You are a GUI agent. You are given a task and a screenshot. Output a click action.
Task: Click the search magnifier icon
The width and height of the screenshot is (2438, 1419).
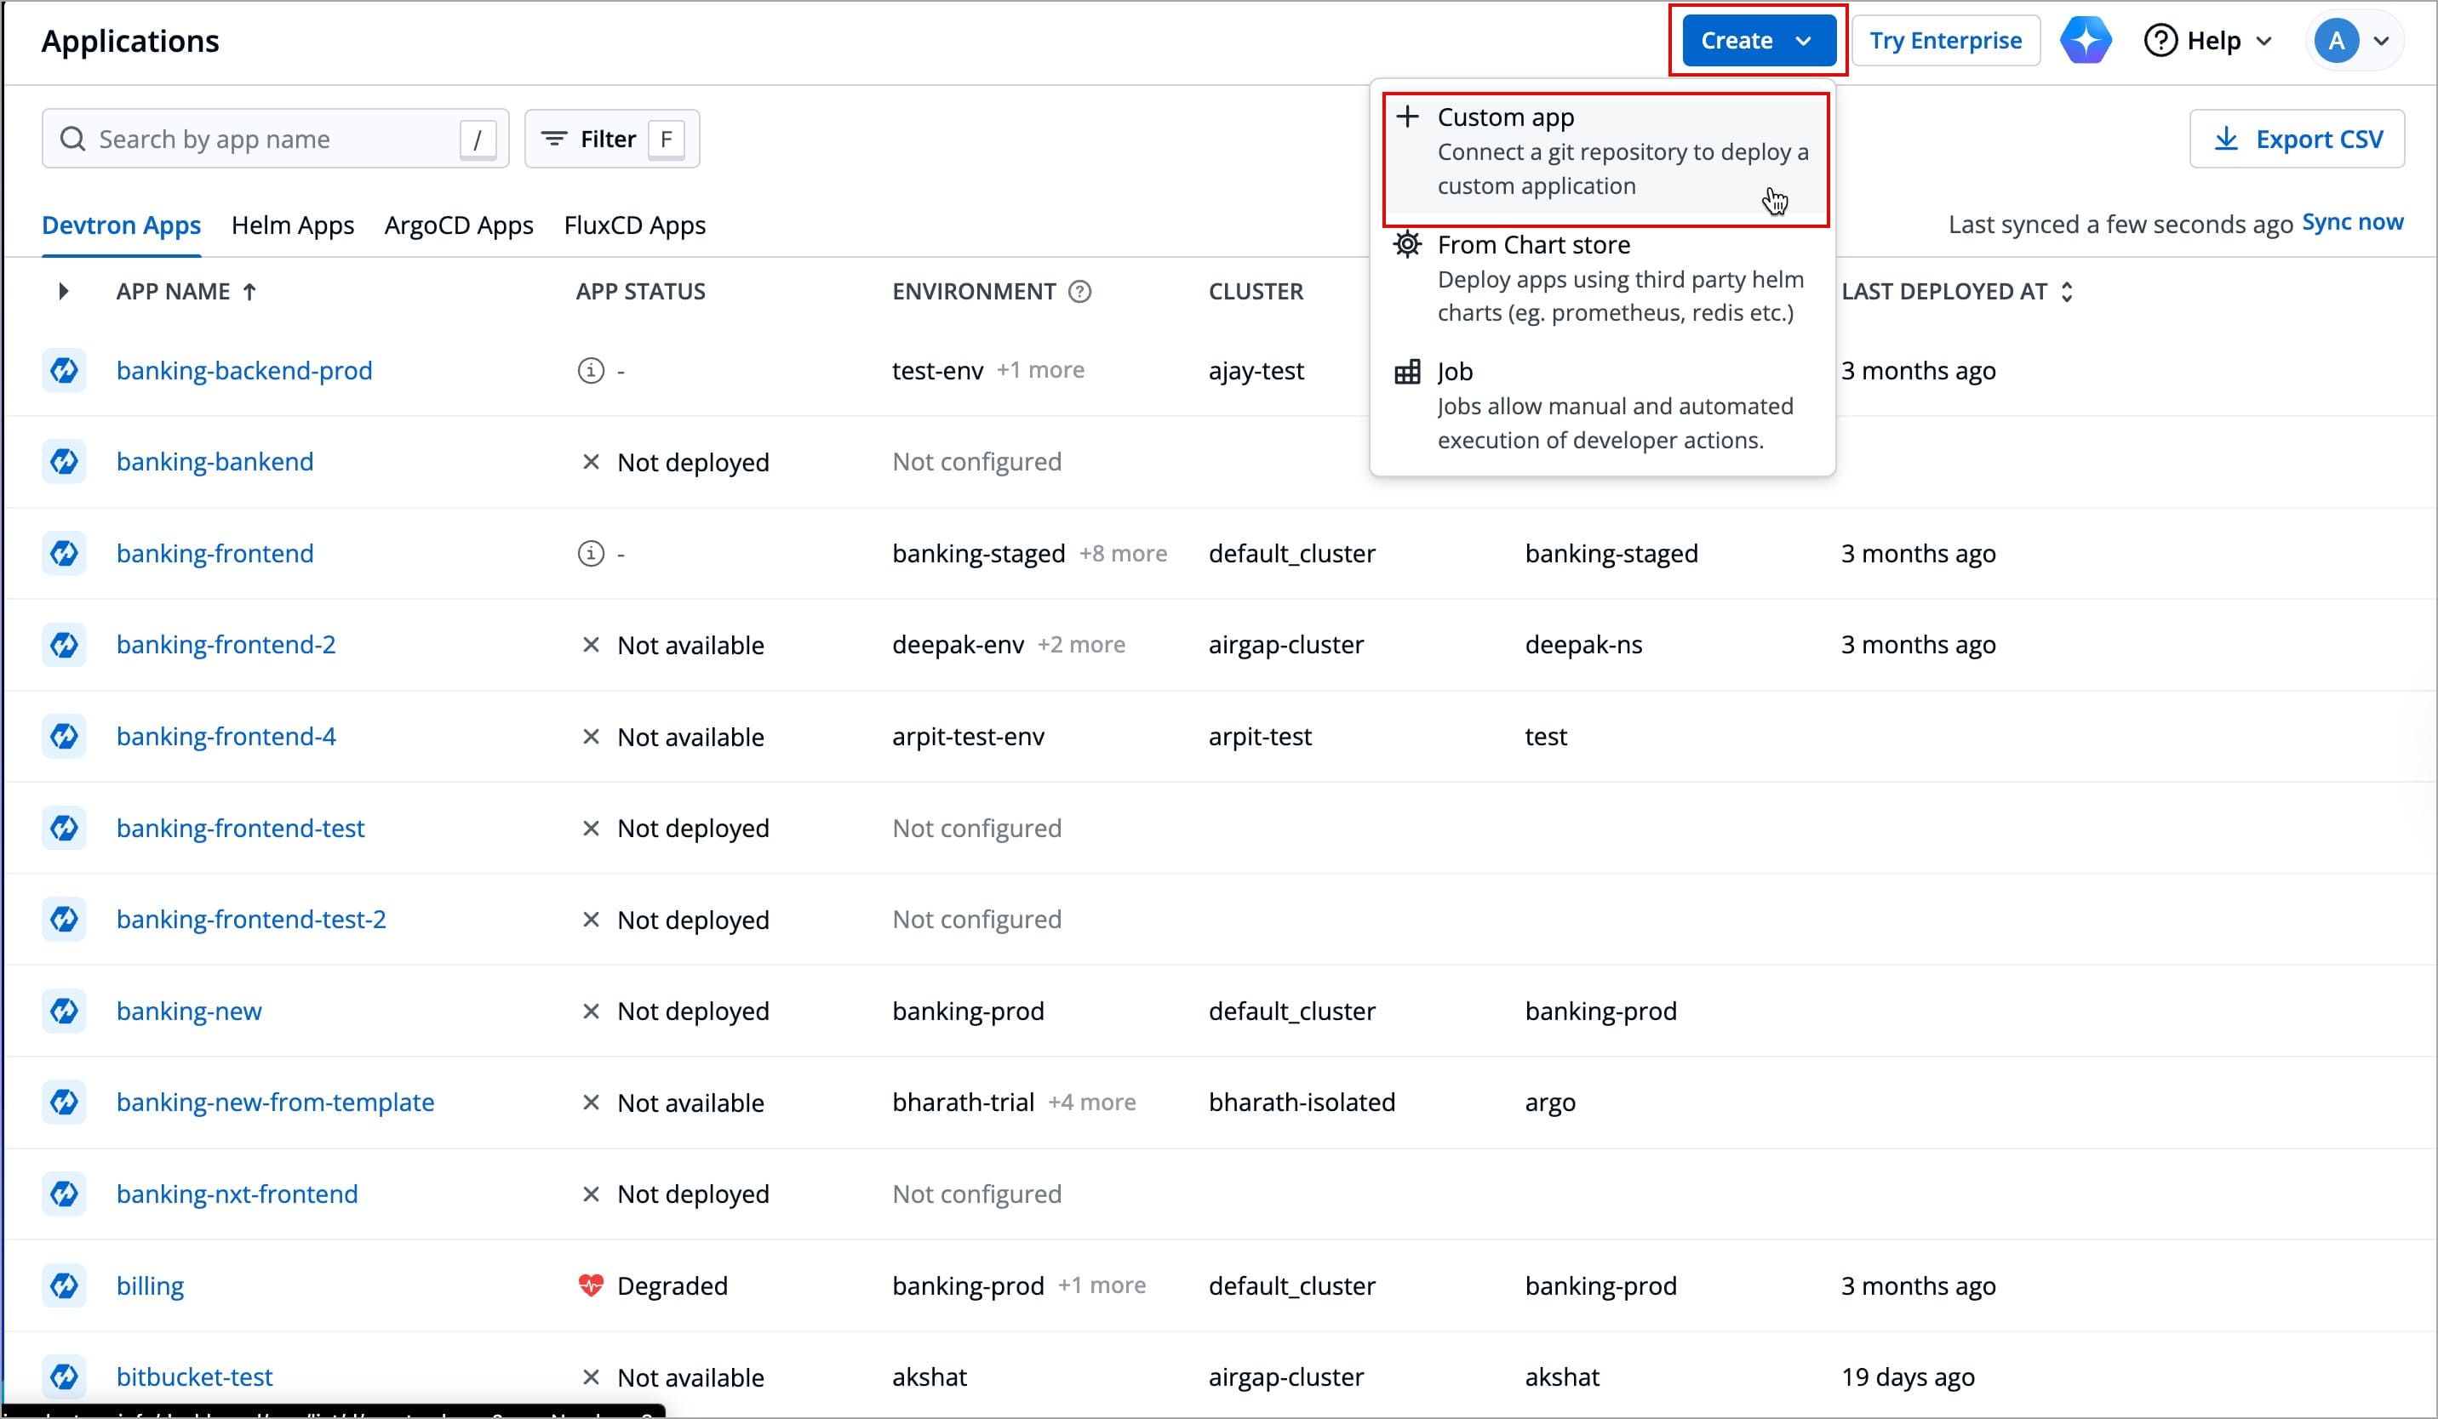(72, 138)
